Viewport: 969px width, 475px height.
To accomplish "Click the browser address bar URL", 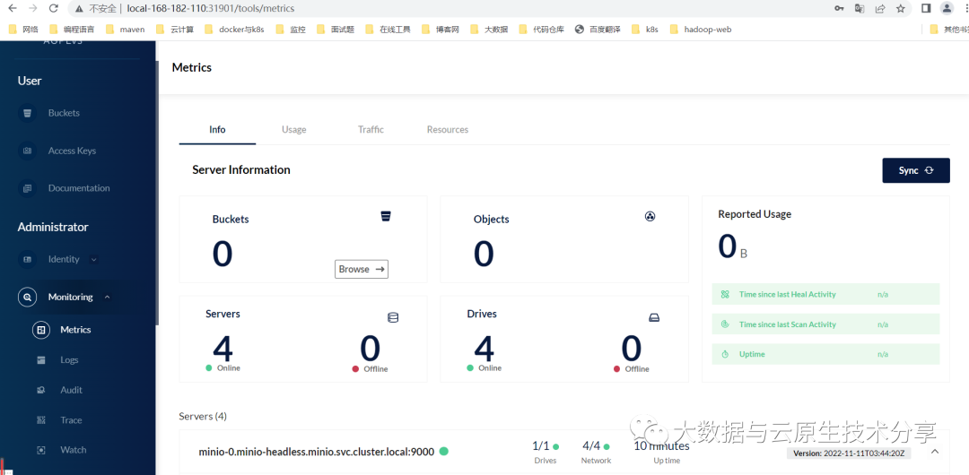I will click(210, 9).
